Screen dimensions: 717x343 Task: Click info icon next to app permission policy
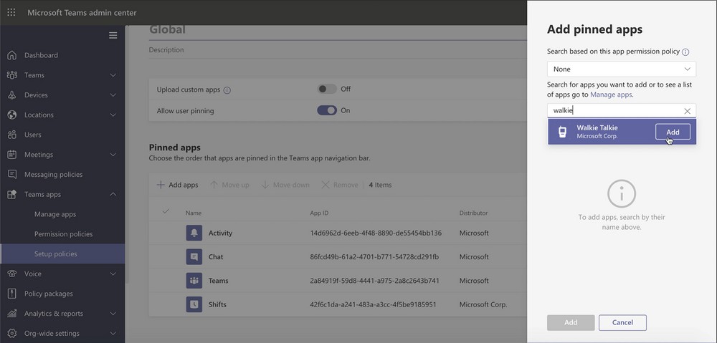click(x=685, y=52)
